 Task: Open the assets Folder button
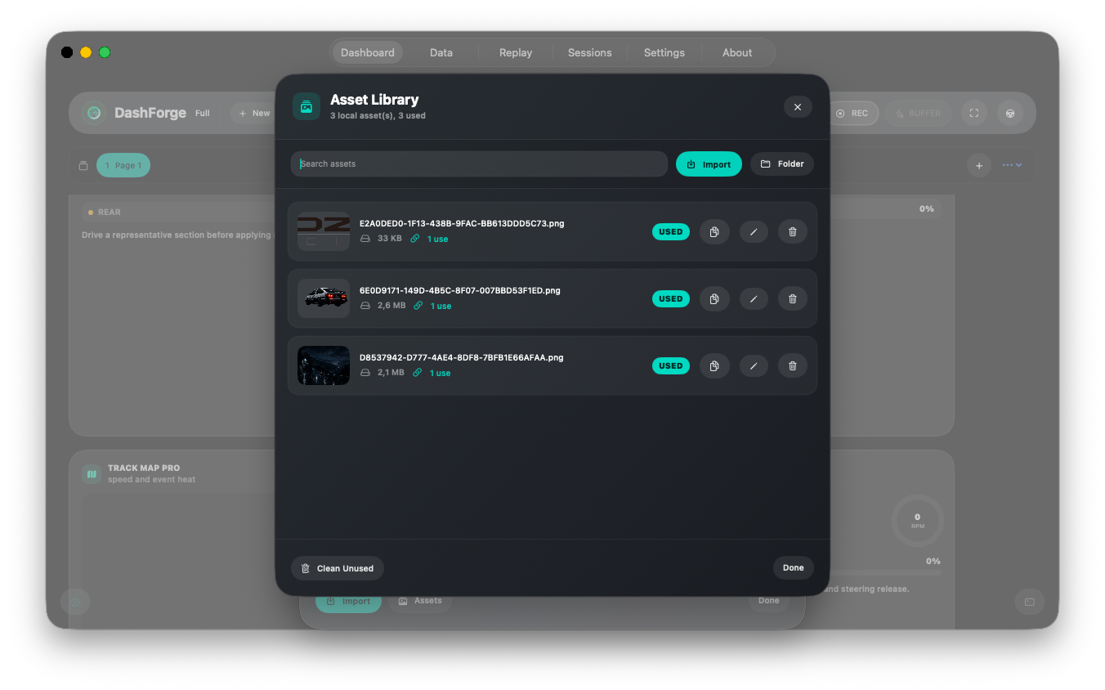point(782,164)
